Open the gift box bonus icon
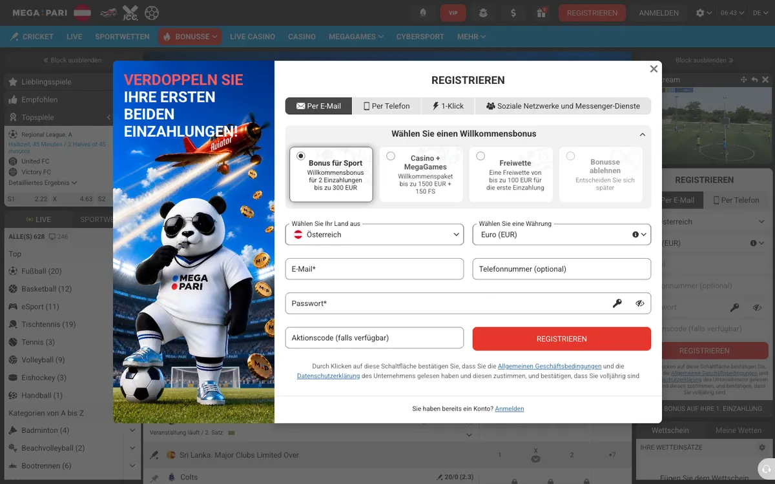The height and width of the screenshot is (484, 775). click(541, 13)
